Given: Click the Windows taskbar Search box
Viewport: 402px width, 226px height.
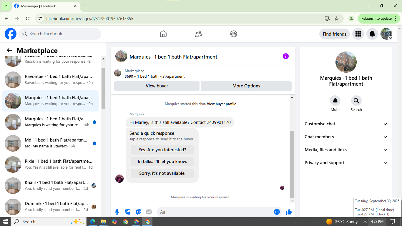Looking at the screenshot, I should [x=49, y=222].
